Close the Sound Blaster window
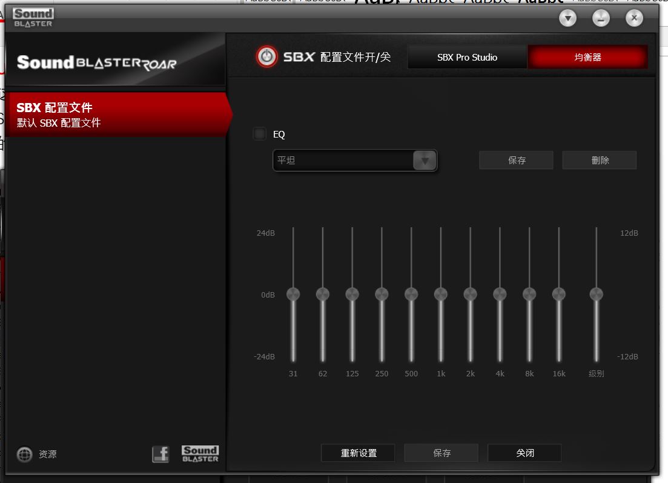Screen dimensions: 668x483 (x=634, y=18)
